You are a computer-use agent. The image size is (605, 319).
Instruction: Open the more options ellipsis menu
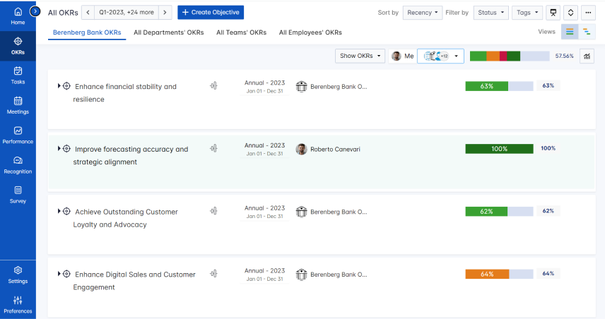[x=588, y=12]
